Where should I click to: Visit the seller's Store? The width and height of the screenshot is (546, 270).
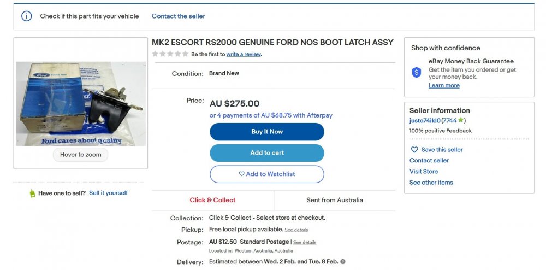[424, 172]
